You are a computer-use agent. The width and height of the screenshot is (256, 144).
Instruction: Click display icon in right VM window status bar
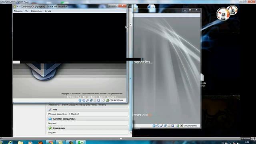(x=172, y=126)
